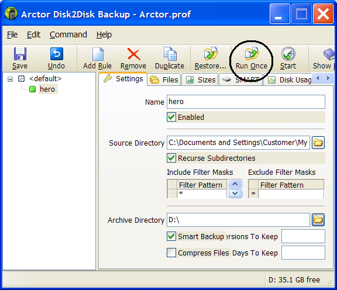Click the Undo toolbar icon
337x290 pixels.
point(57,54)
